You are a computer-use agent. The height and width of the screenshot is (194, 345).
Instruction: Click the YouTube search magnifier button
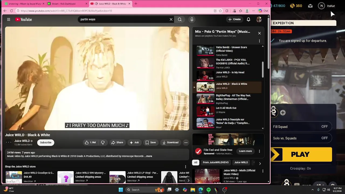click(x=180, y=19)
